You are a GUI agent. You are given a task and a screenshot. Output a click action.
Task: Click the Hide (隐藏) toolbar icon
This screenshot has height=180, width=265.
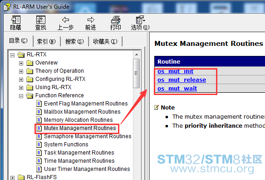tap(16, 20)
